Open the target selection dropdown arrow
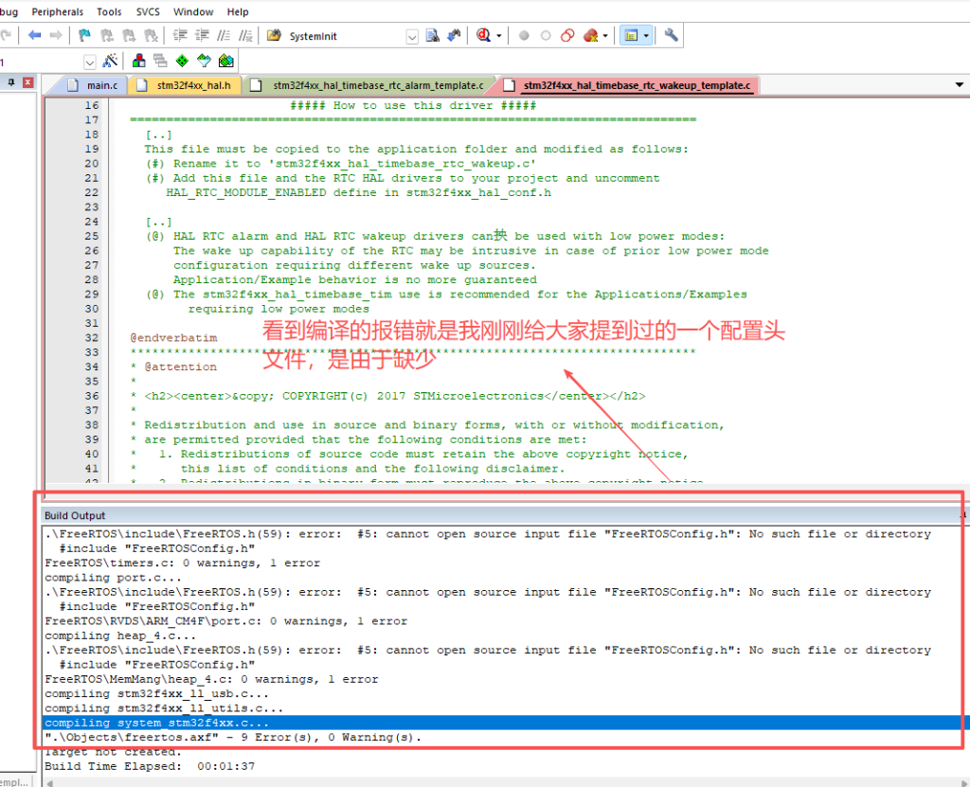 pos(90,62)
